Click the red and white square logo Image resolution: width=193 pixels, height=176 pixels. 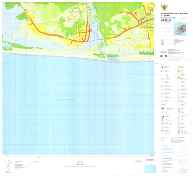coord(166,56)
